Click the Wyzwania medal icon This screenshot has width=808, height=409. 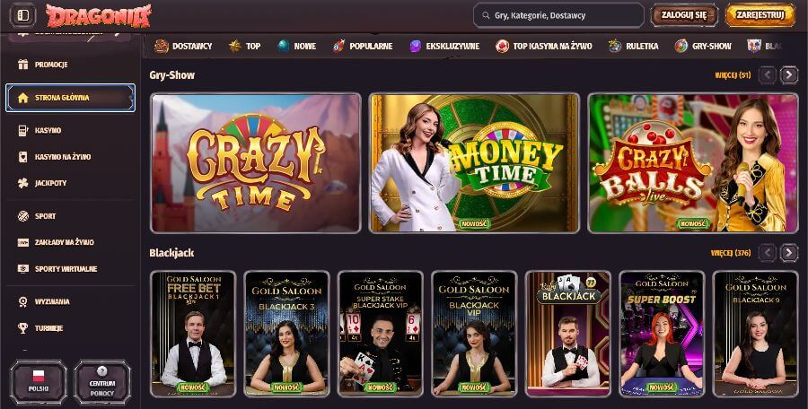point(22,301)
